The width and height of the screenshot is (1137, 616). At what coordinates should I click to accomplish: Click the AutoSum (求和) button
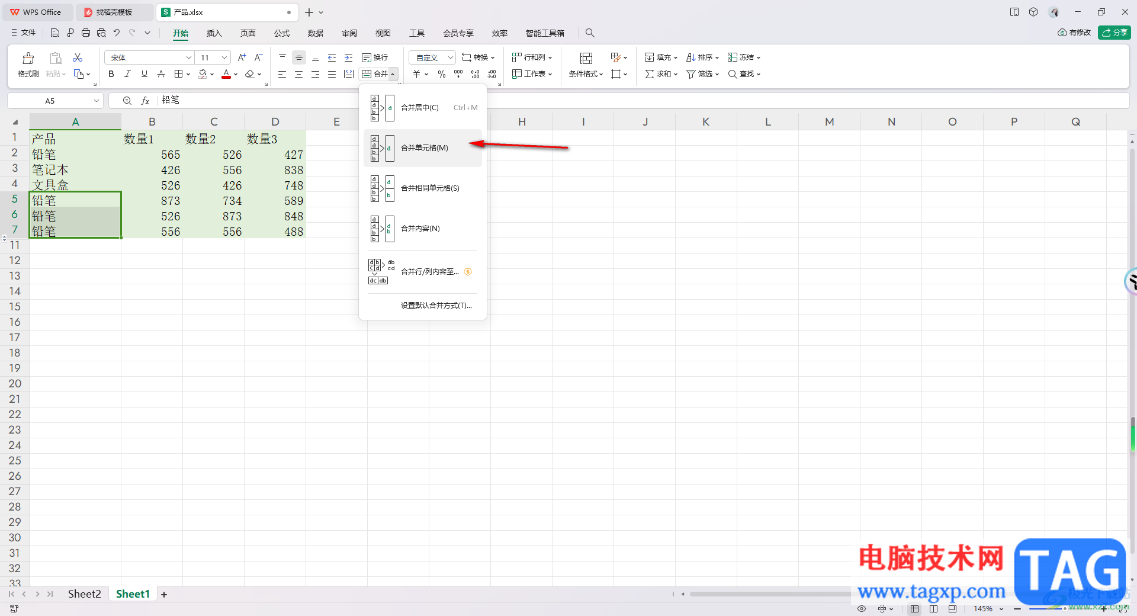coord(661,74)
